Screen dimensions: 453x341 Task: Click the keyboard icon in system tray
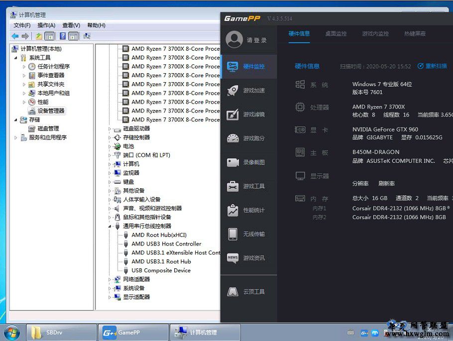click(351, 333)
